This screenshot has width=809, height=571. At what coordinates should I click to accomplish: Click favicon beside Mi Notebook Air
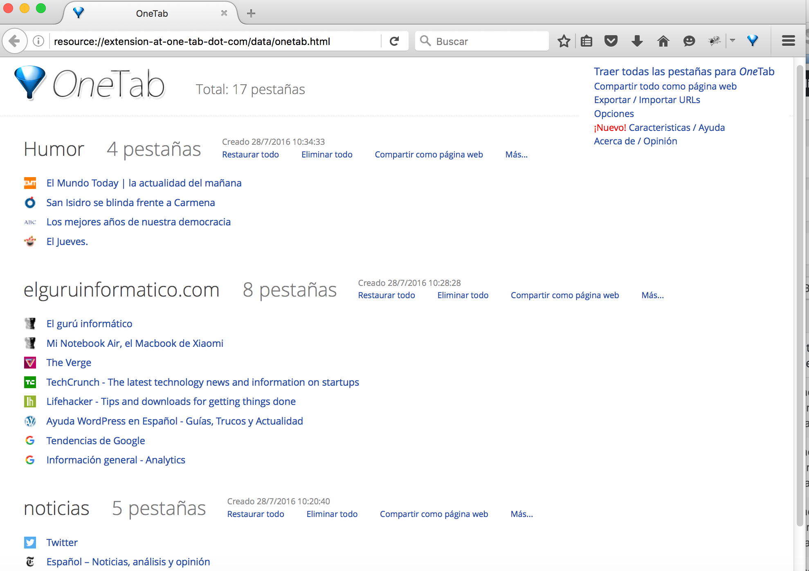tap(30, 343)
